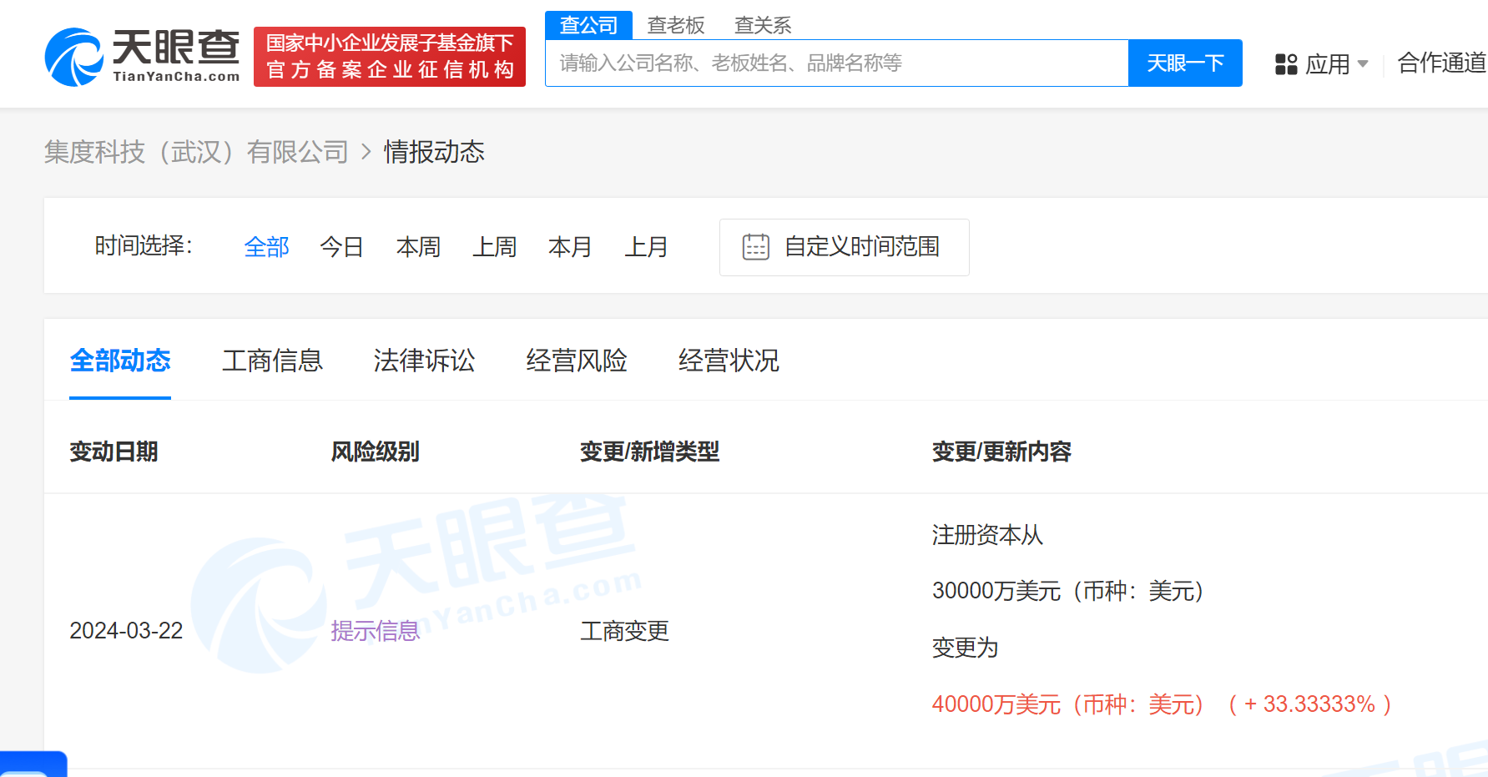Open the 法律诉讼 tab

[424, 361]
